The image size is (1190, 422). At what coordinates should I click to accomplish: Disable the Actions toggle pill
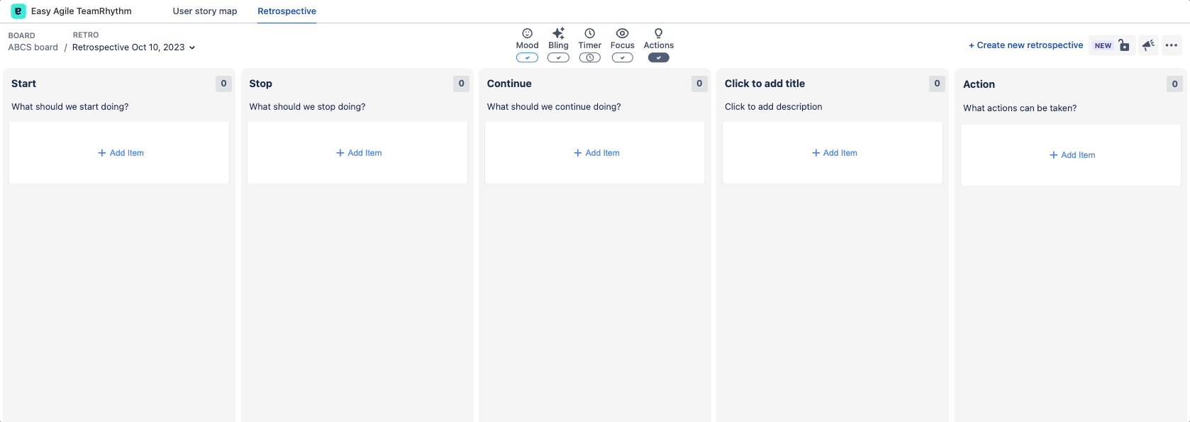pos(658,58)
